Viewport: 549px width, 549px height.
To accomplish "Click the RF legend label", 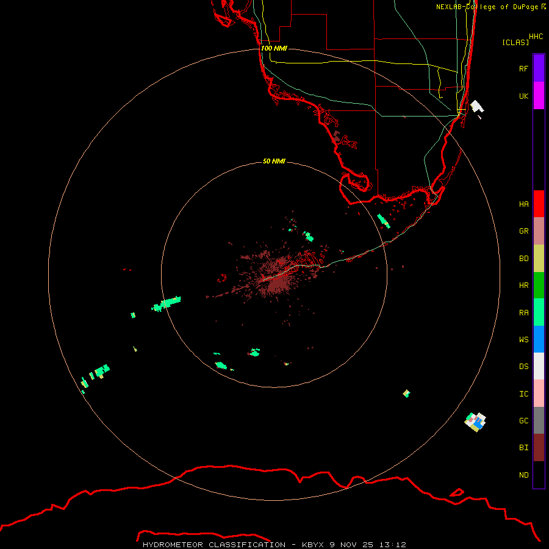I will (x=523, y=68).
